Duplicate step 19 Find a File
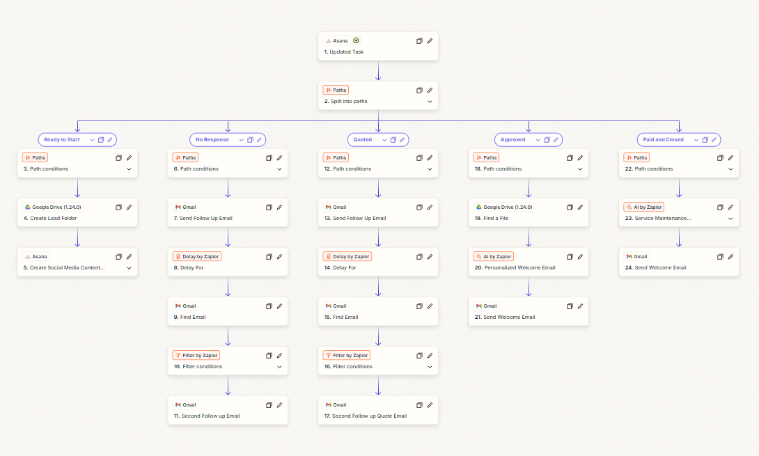The image size is (759, 456). pos(570,207)
